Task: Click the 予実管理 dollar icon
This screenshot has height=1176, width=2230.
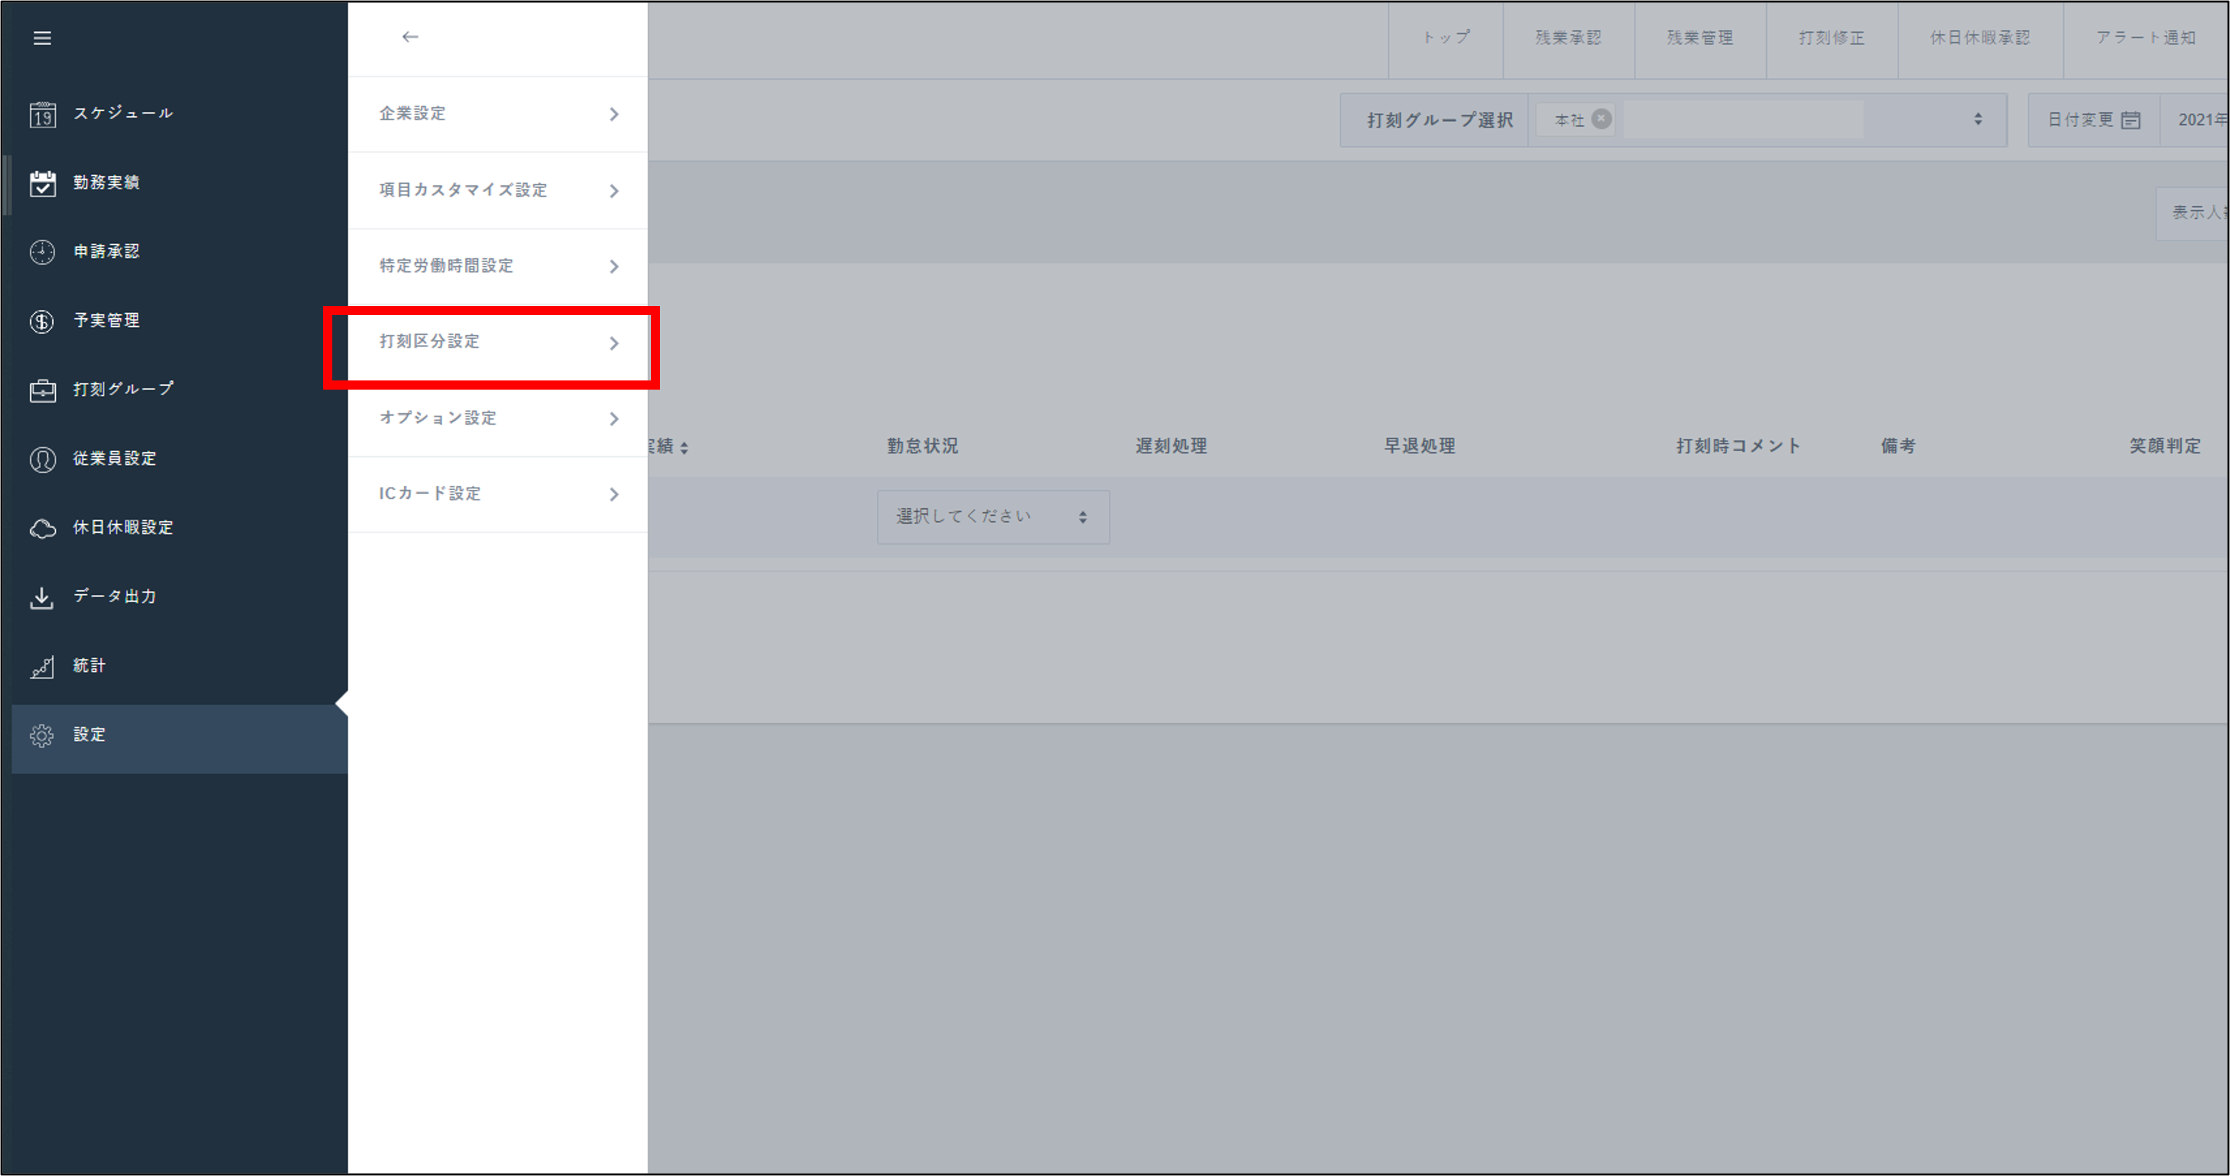Action: click(x=43, y=321)
